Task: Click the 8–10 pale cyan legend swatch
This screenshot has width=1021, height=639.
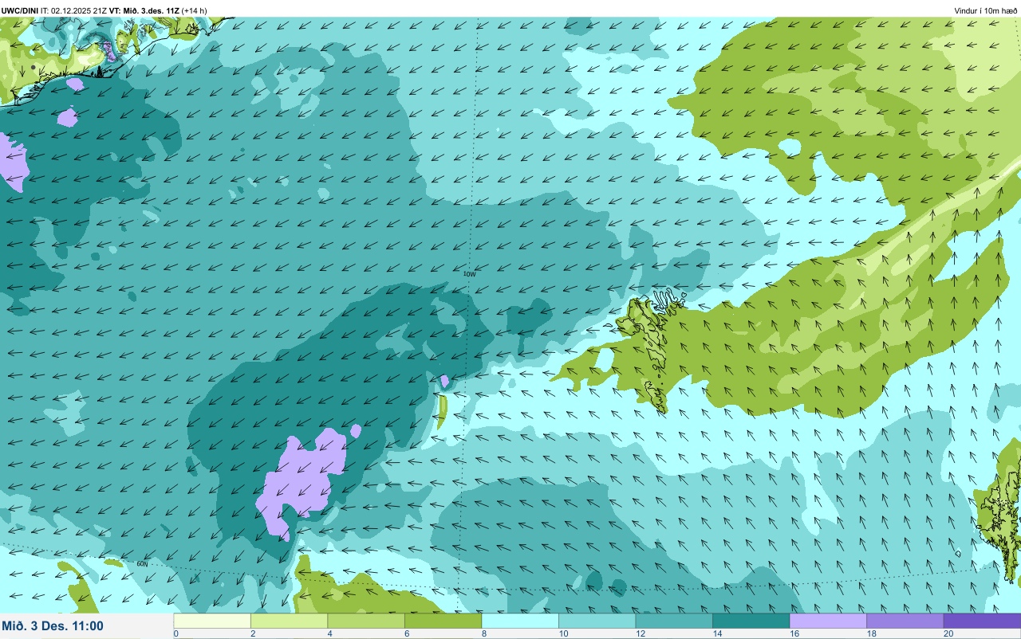Action: point(520,621)
